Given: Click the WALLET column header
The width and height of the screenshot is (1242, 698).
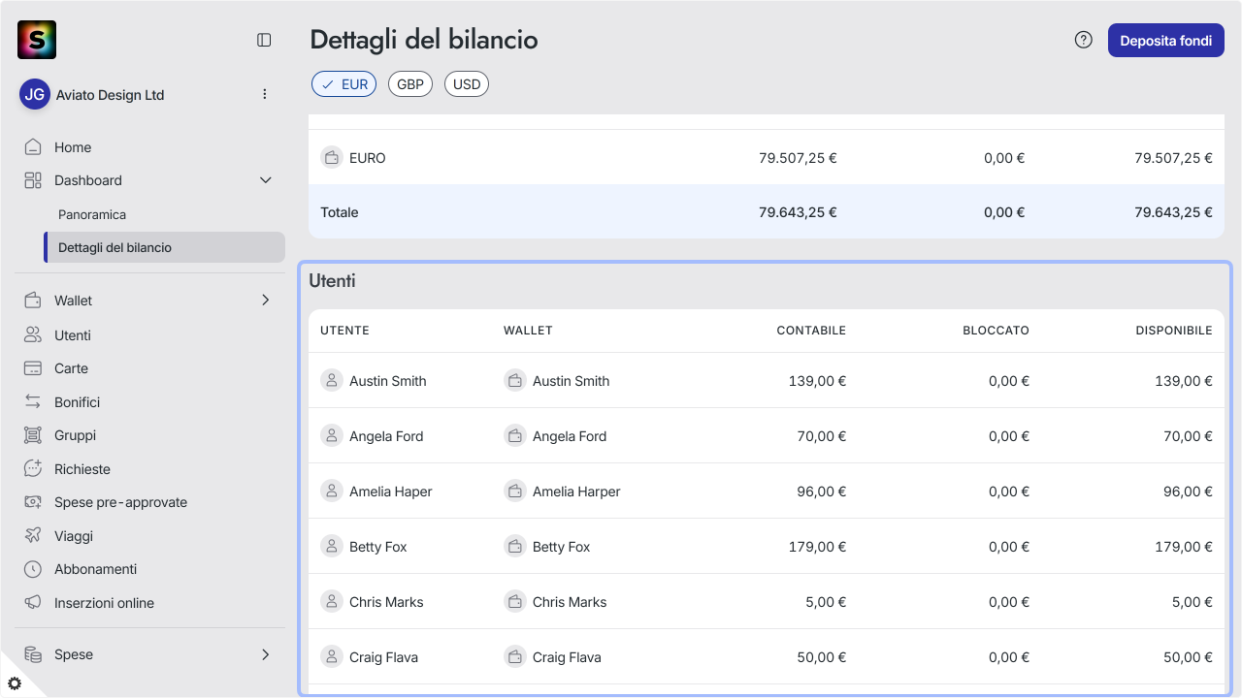Looking at the screenshot, I should pyautogui.click(x=528, y=331).
